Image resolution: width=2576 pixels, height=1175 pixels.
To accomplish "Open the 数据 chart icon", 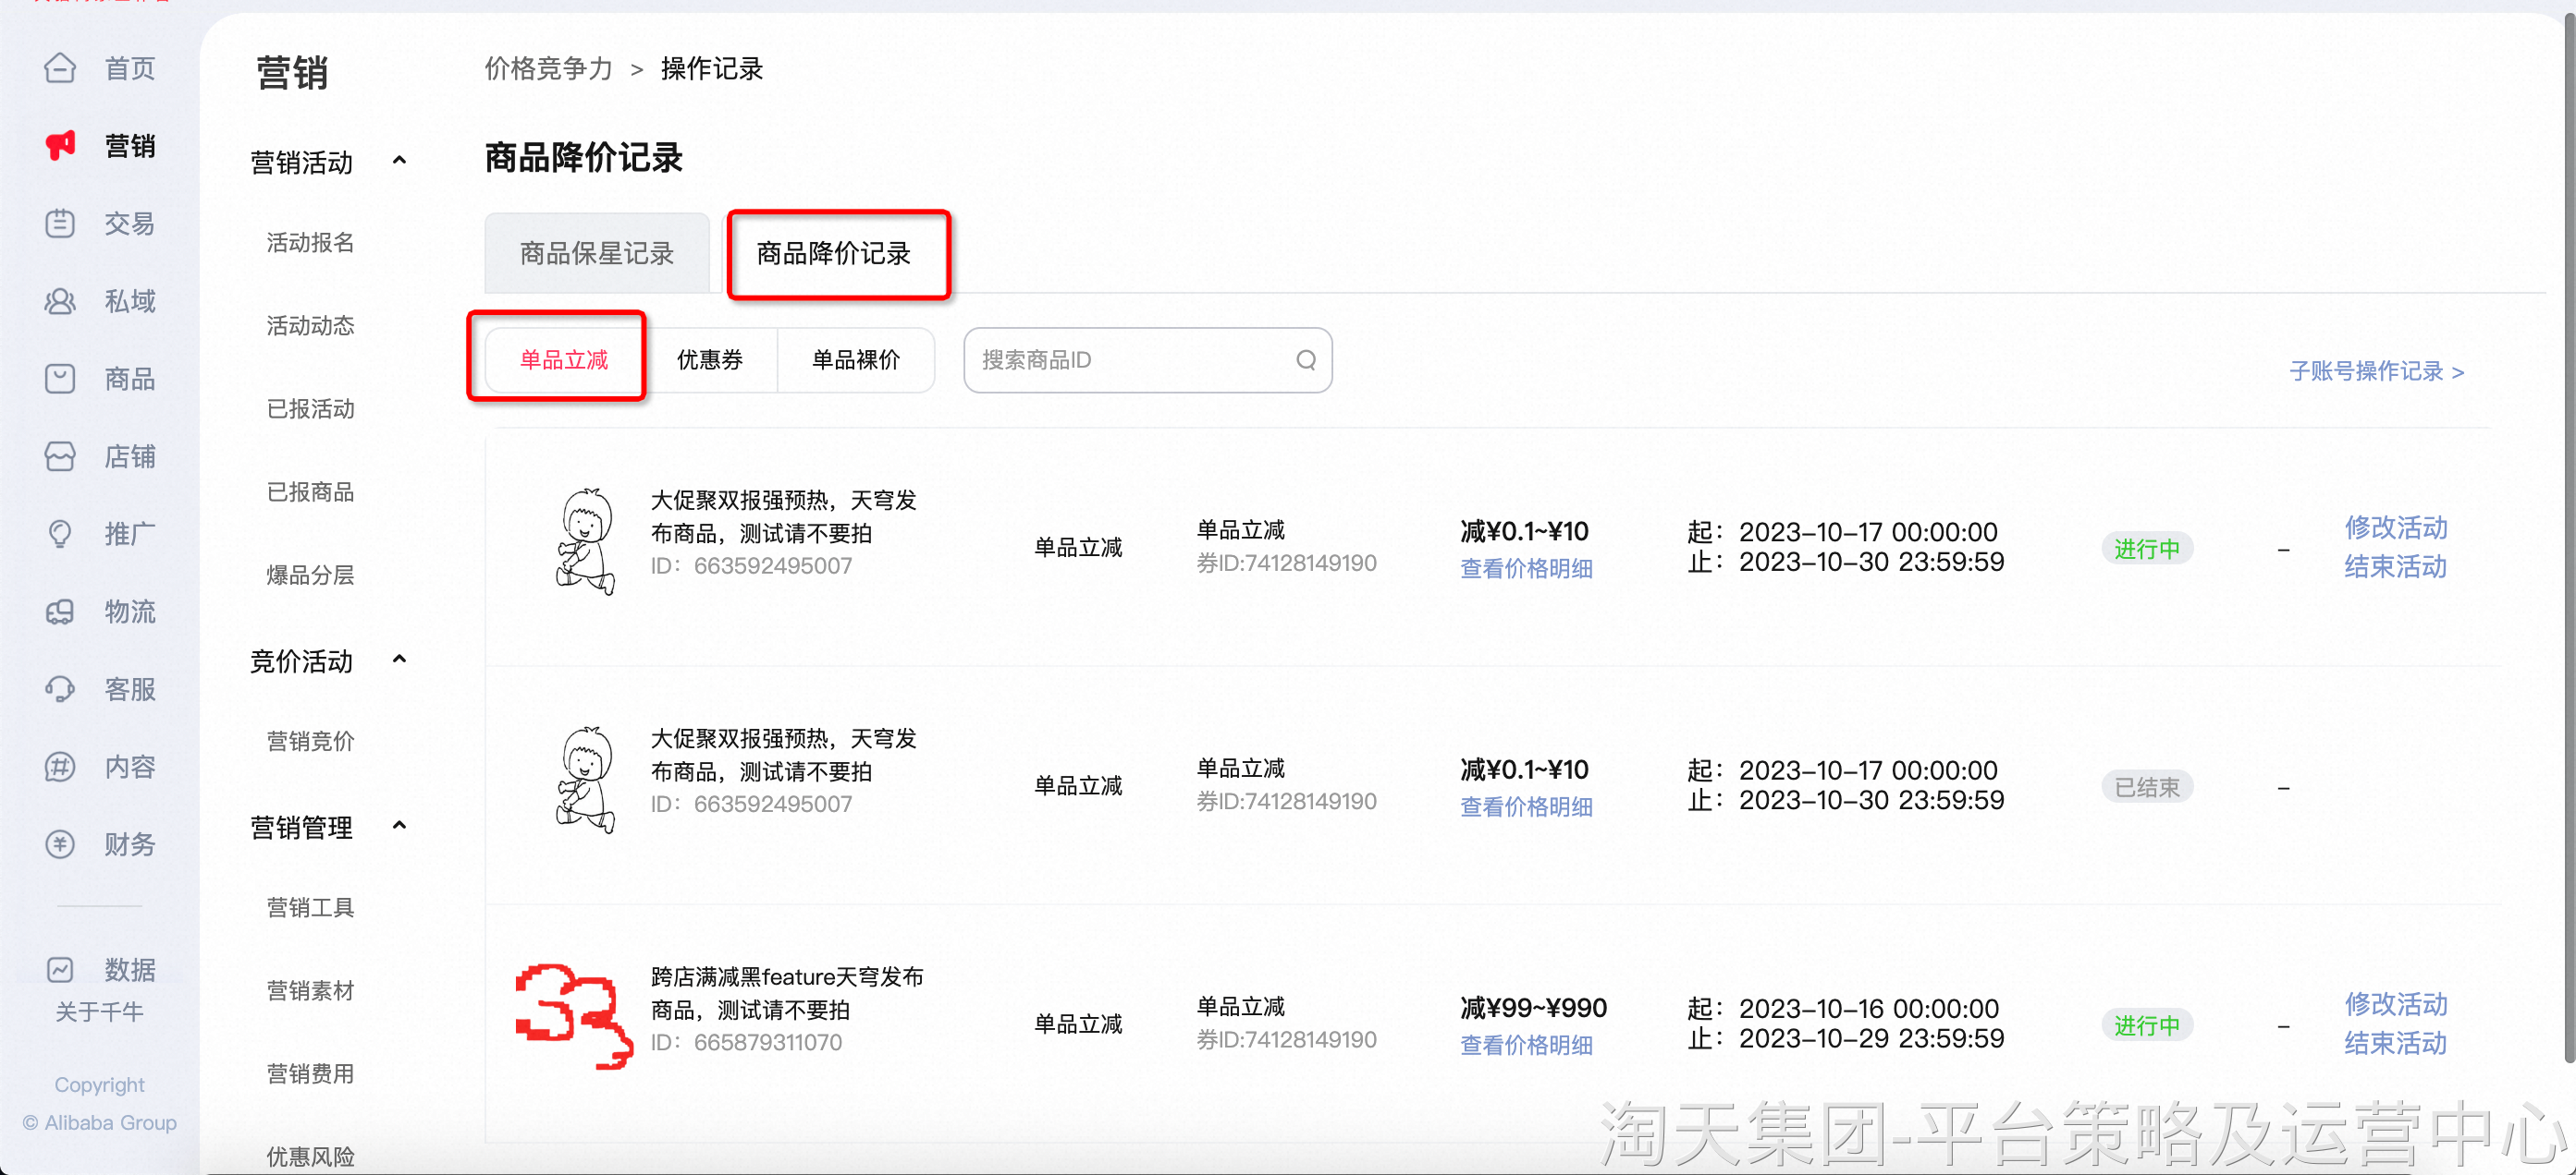I will tap(60, 969).
